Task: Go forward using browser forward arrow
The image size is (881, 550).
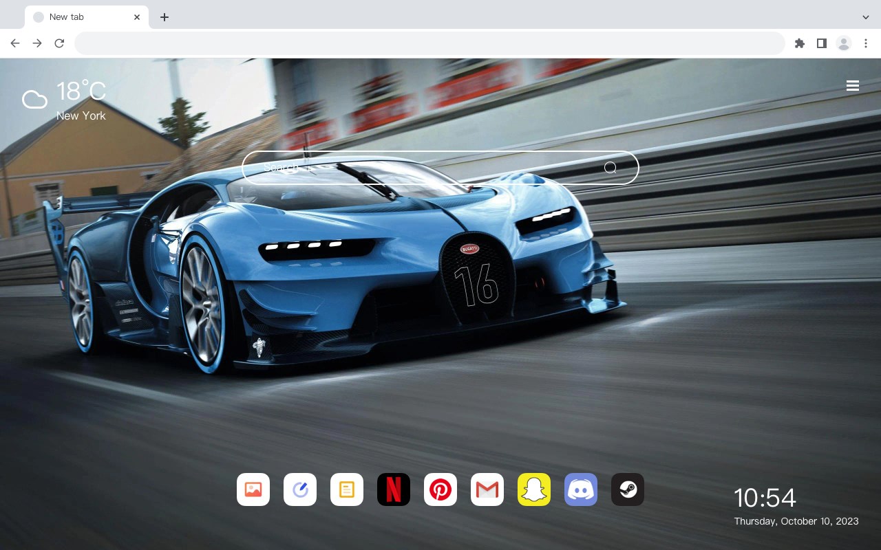Action: click(37, 43)
